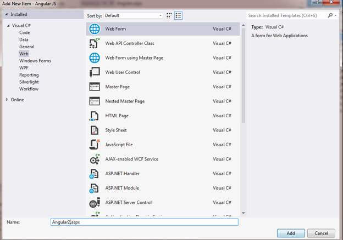Select the HTML Page text

tap(117, 116)
